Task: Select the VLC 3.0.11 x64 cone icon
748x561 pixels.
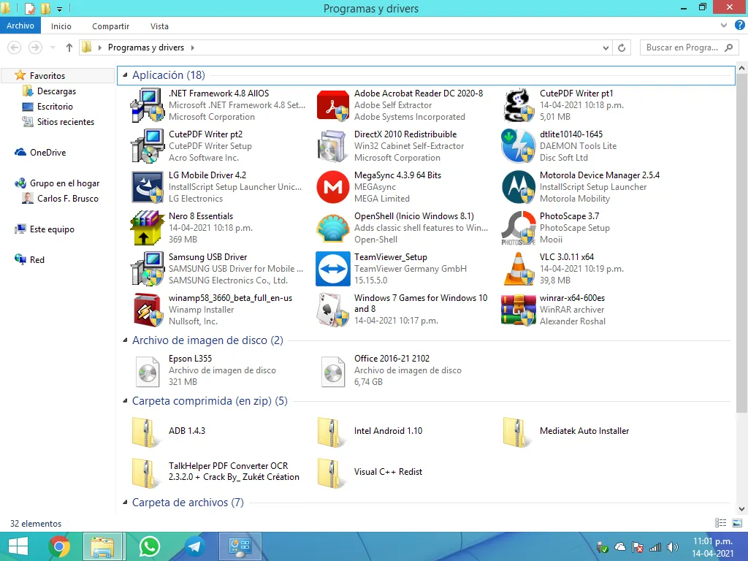Action: (x=518, y=269)
